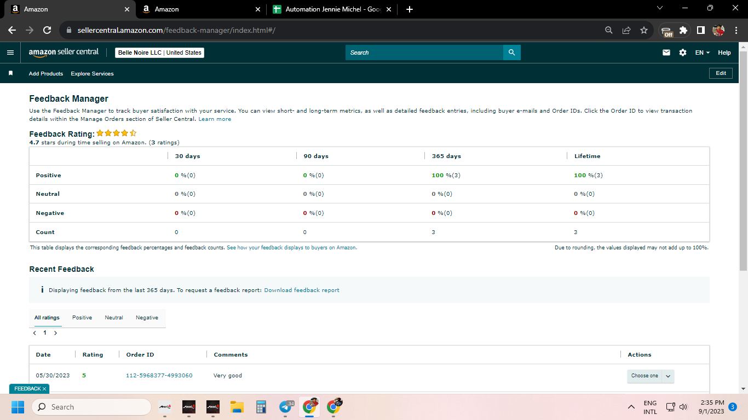Click the bookmark icon beside Add Products
Image resolution: width=748 pixels, height=420 pixels.
(10, 73)
